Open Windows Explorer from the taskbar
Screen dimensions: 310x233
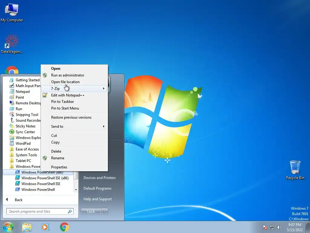point(27,227)
